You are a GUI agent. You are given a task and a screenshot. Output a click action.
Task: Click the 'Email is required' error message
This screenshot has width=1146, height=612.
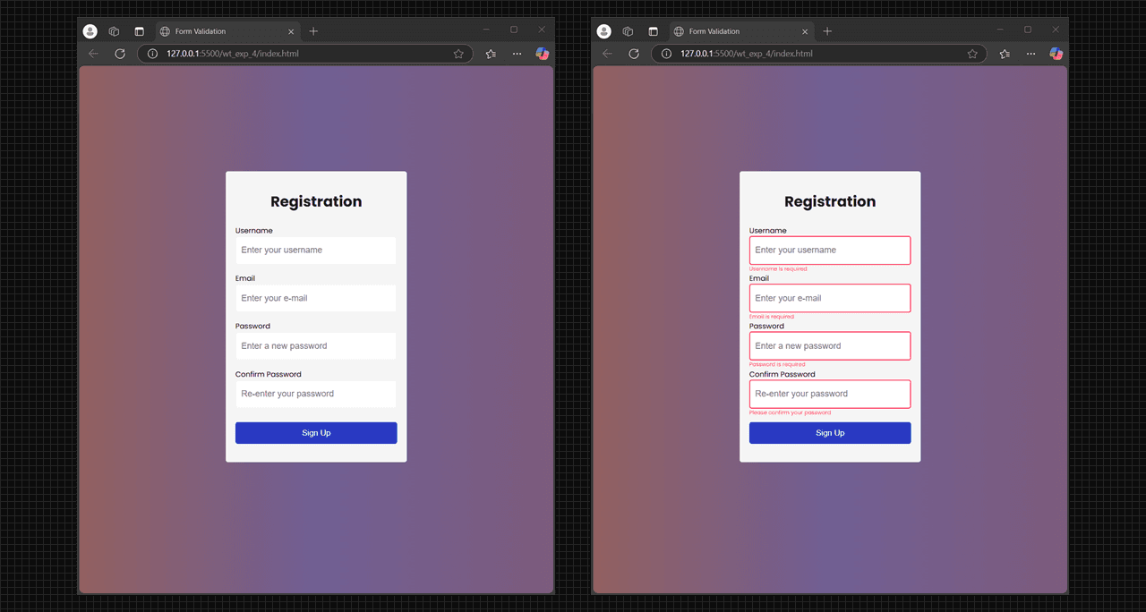[x=772, y=317]
